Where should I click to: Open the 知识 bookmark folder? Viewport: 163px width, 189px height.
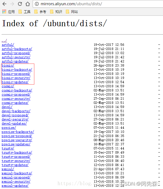(x=56, y=12)
